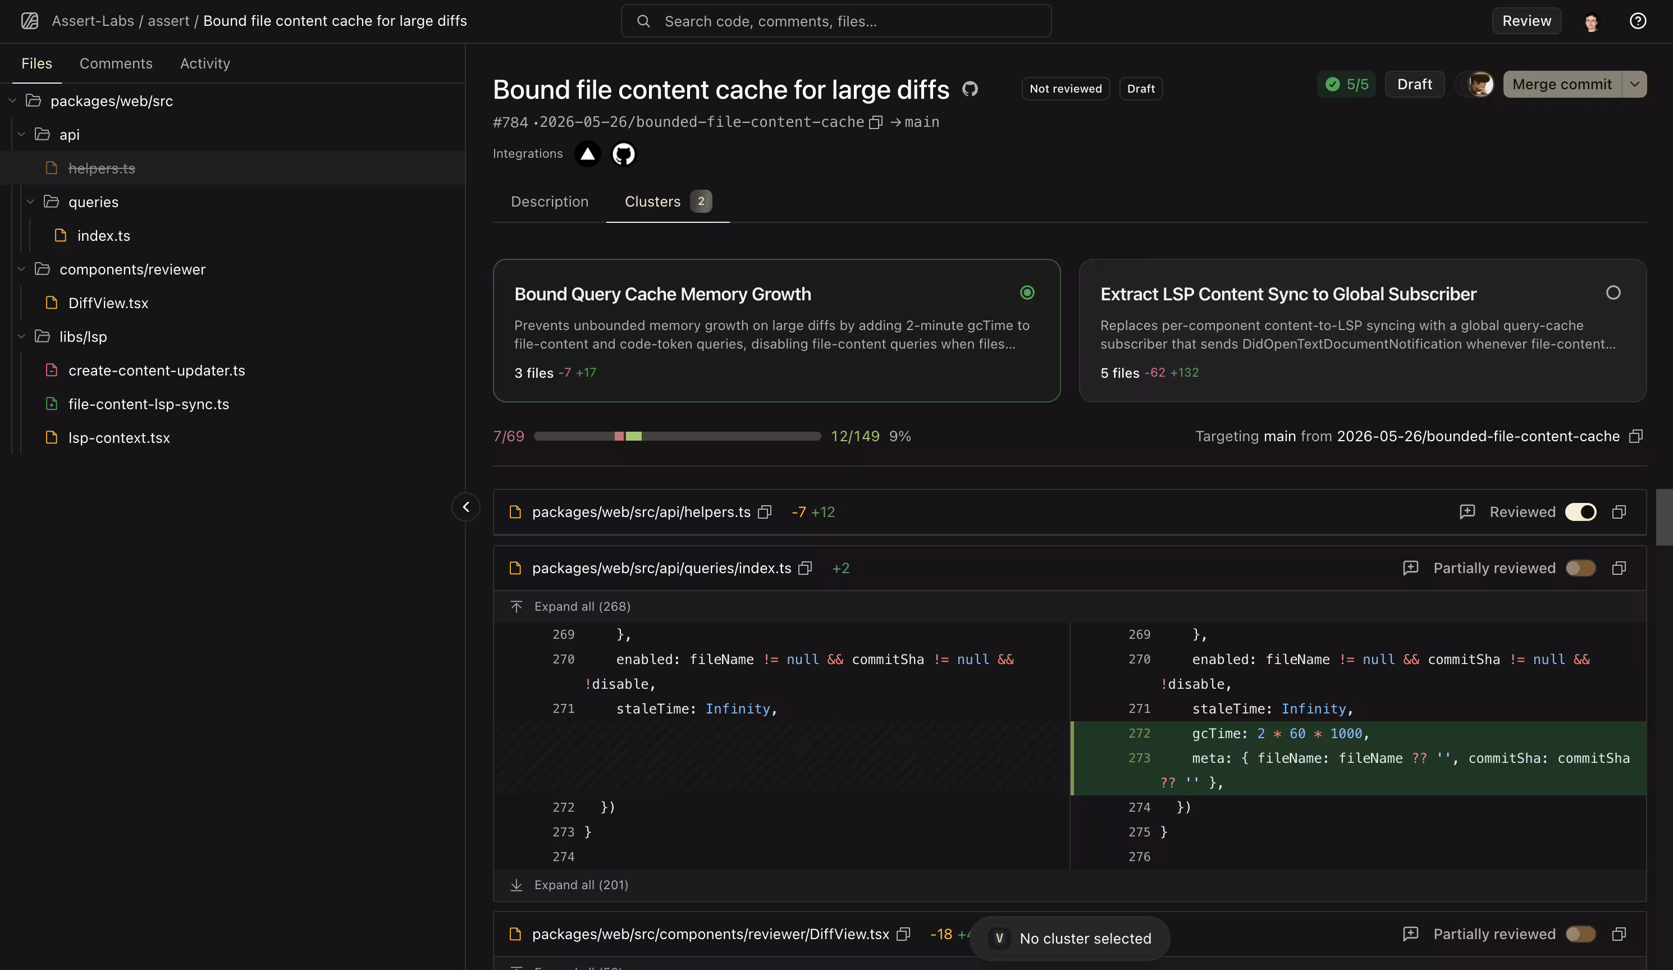1673x970 pixels.
Task: Collapse the queries folder chevron
Action: coord(30,202)
